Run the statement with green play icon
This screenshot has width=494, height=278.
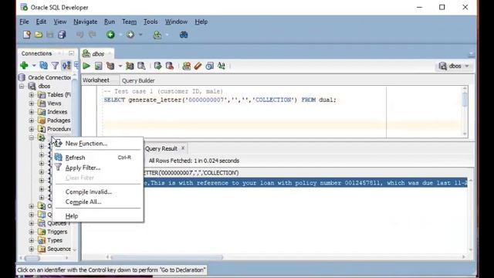click(x=86, y=66)
